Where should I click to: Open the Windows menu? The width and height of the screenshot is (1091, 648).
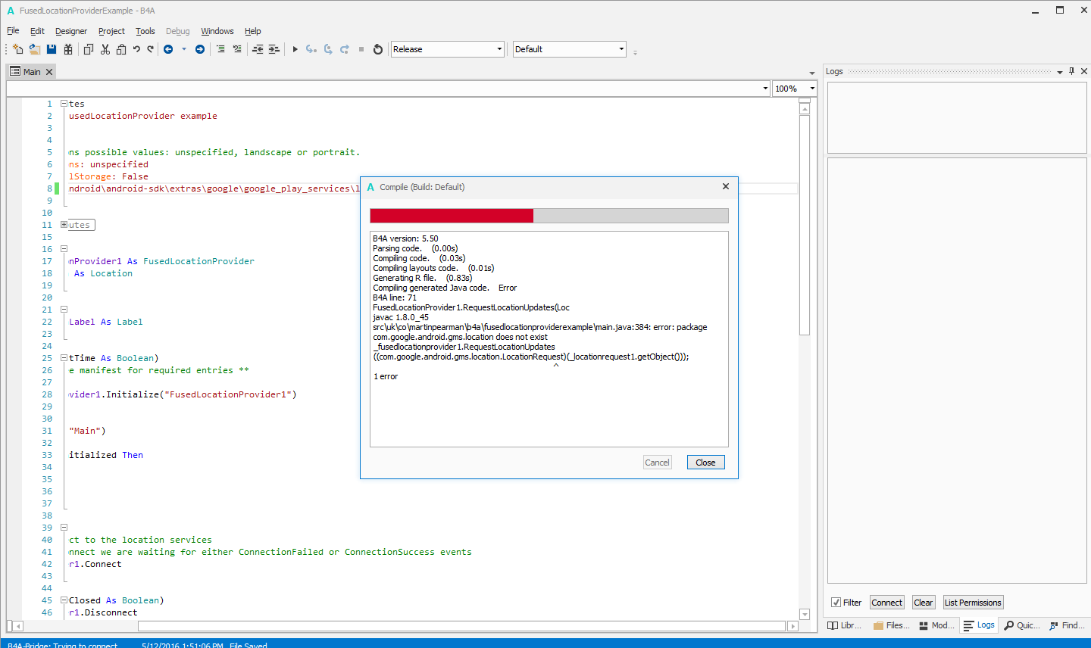tap(217, 31)
